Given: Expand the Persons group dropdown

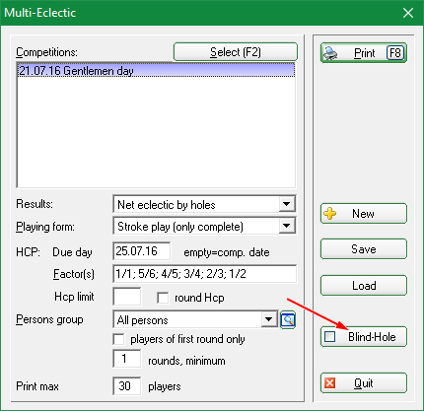Looking at the screenshot, I should tap(269, 319).
